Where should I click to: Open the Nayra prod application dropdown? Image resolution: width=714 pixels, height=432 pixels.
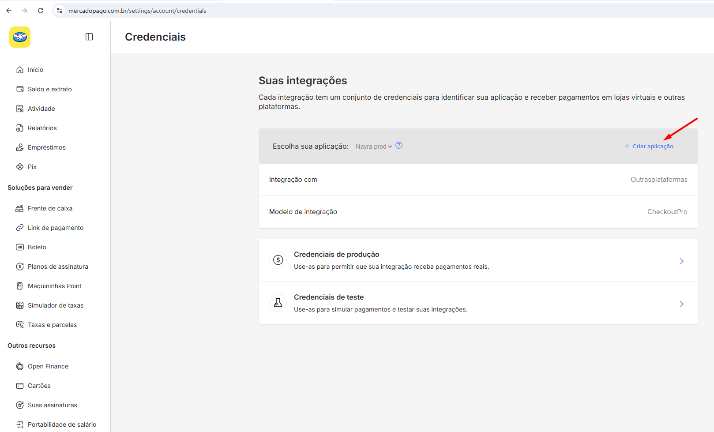[x=374, y=147]
